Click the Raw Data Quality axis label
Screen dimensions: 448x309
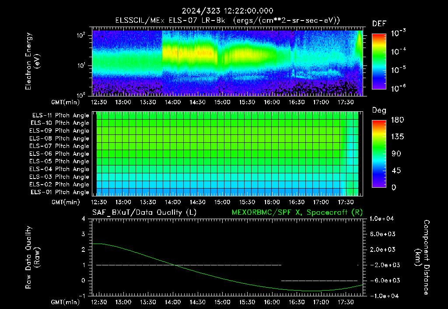(x=32, y=257)
